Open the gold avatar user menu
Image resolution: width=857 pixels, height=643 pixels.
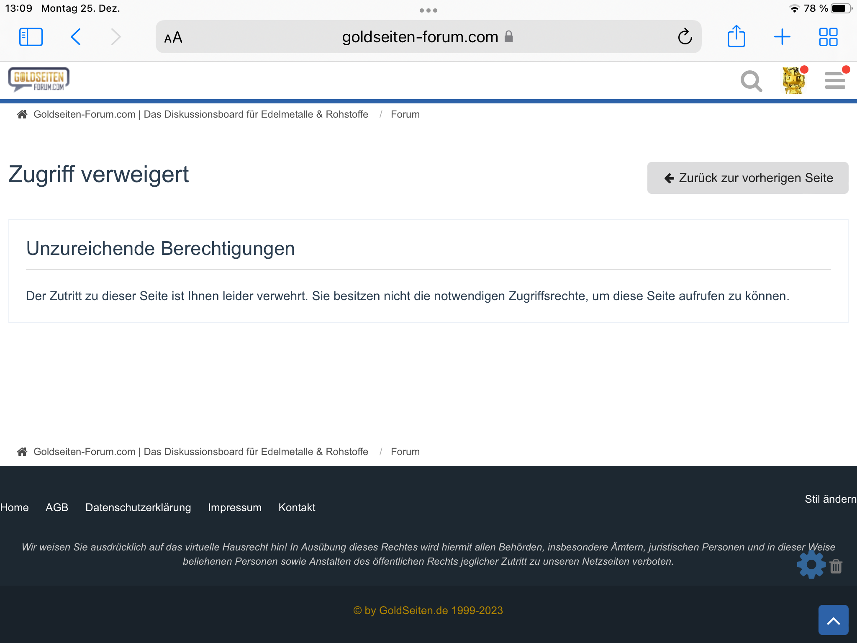click(793, 81)
